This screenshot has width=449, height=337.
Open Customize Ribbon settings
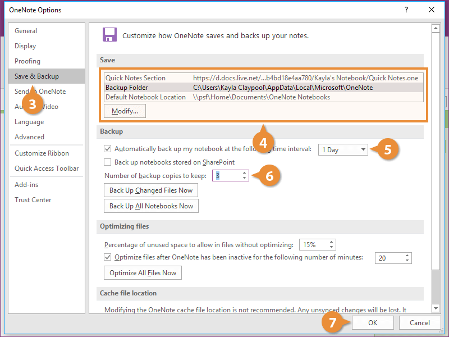42,153
